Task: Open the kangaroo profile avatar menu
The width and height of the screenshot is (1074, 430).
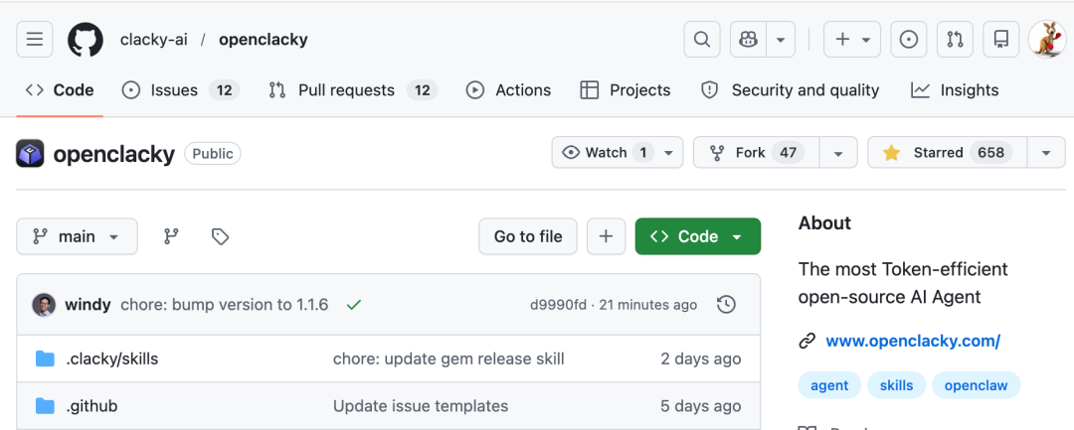Action: click(x=1047, y=40)
